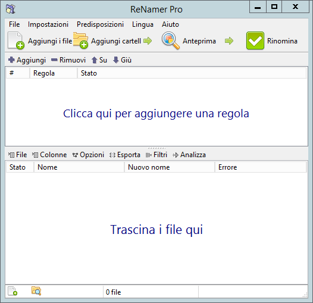
Task: Sort by the Nome column header
Action: (79, 167)
